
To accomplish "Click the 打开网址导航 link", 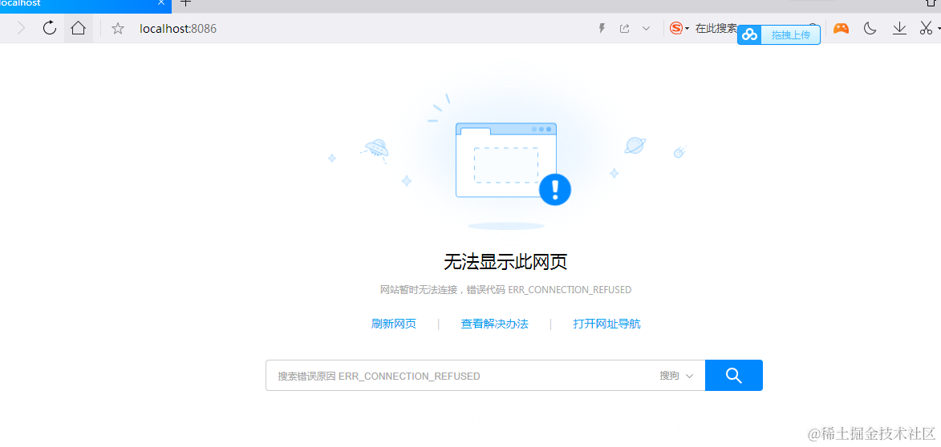I will coord(606,324).
